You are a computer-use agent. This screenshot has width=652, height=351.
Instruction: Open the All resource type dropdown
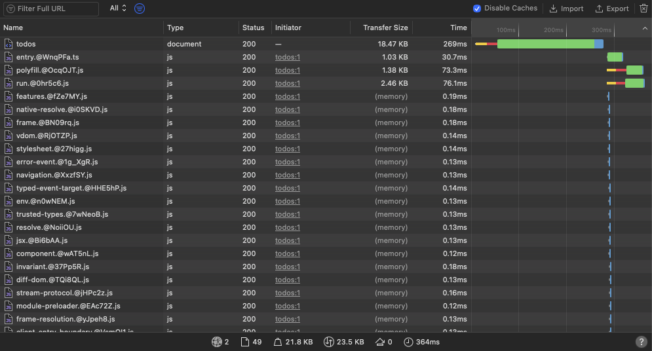click(118, 9)
